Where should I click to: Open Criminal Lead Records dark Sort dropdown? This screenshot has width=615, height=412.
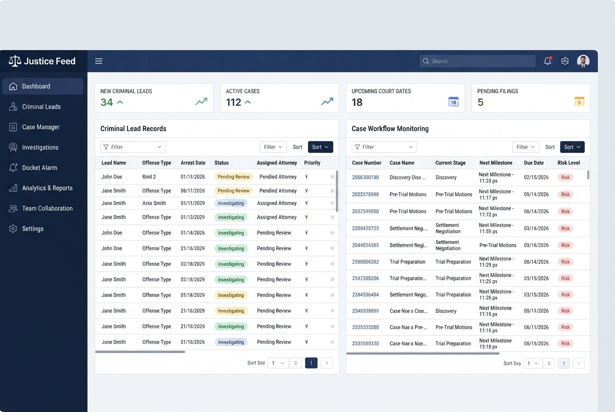pyautogui.click(x=321, y=147)
